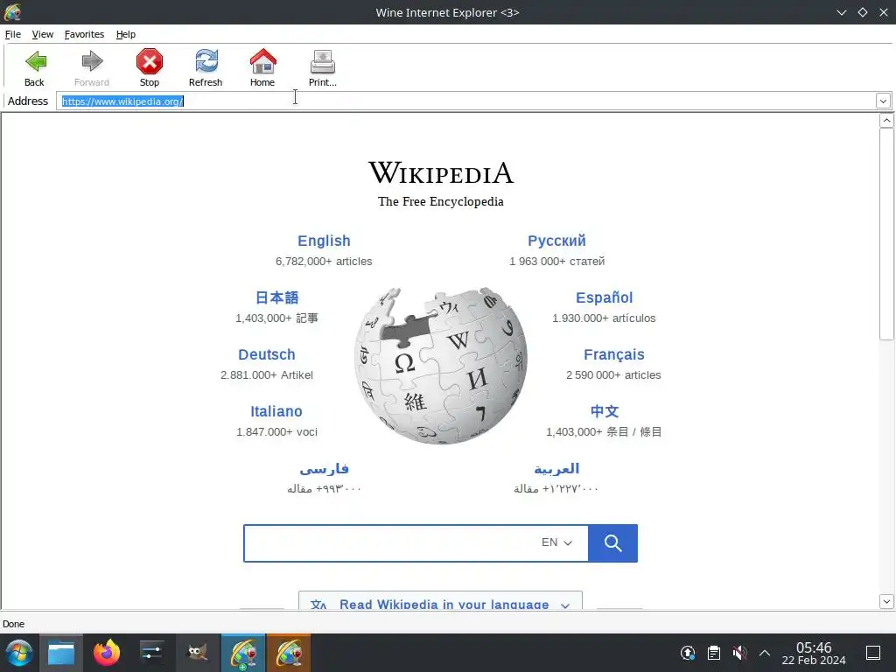Click the show desktop icon in taskbar corner
This screenshot has height=672, width=896.
click(873, 653)
